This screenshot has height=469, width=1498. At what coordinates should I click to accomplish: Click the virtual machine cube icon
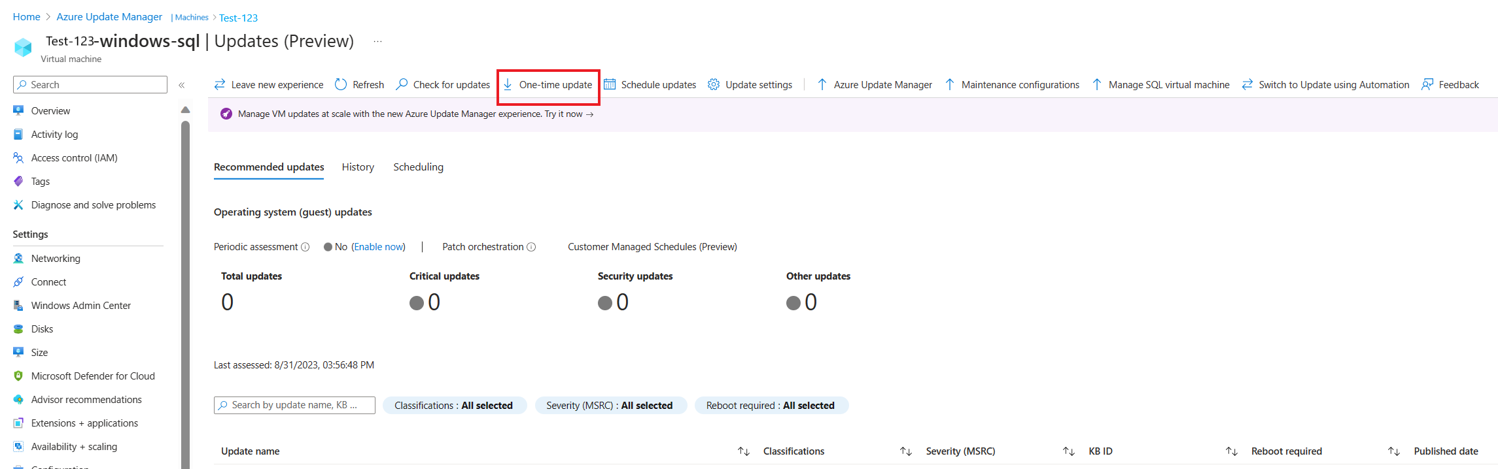(23, 47)
